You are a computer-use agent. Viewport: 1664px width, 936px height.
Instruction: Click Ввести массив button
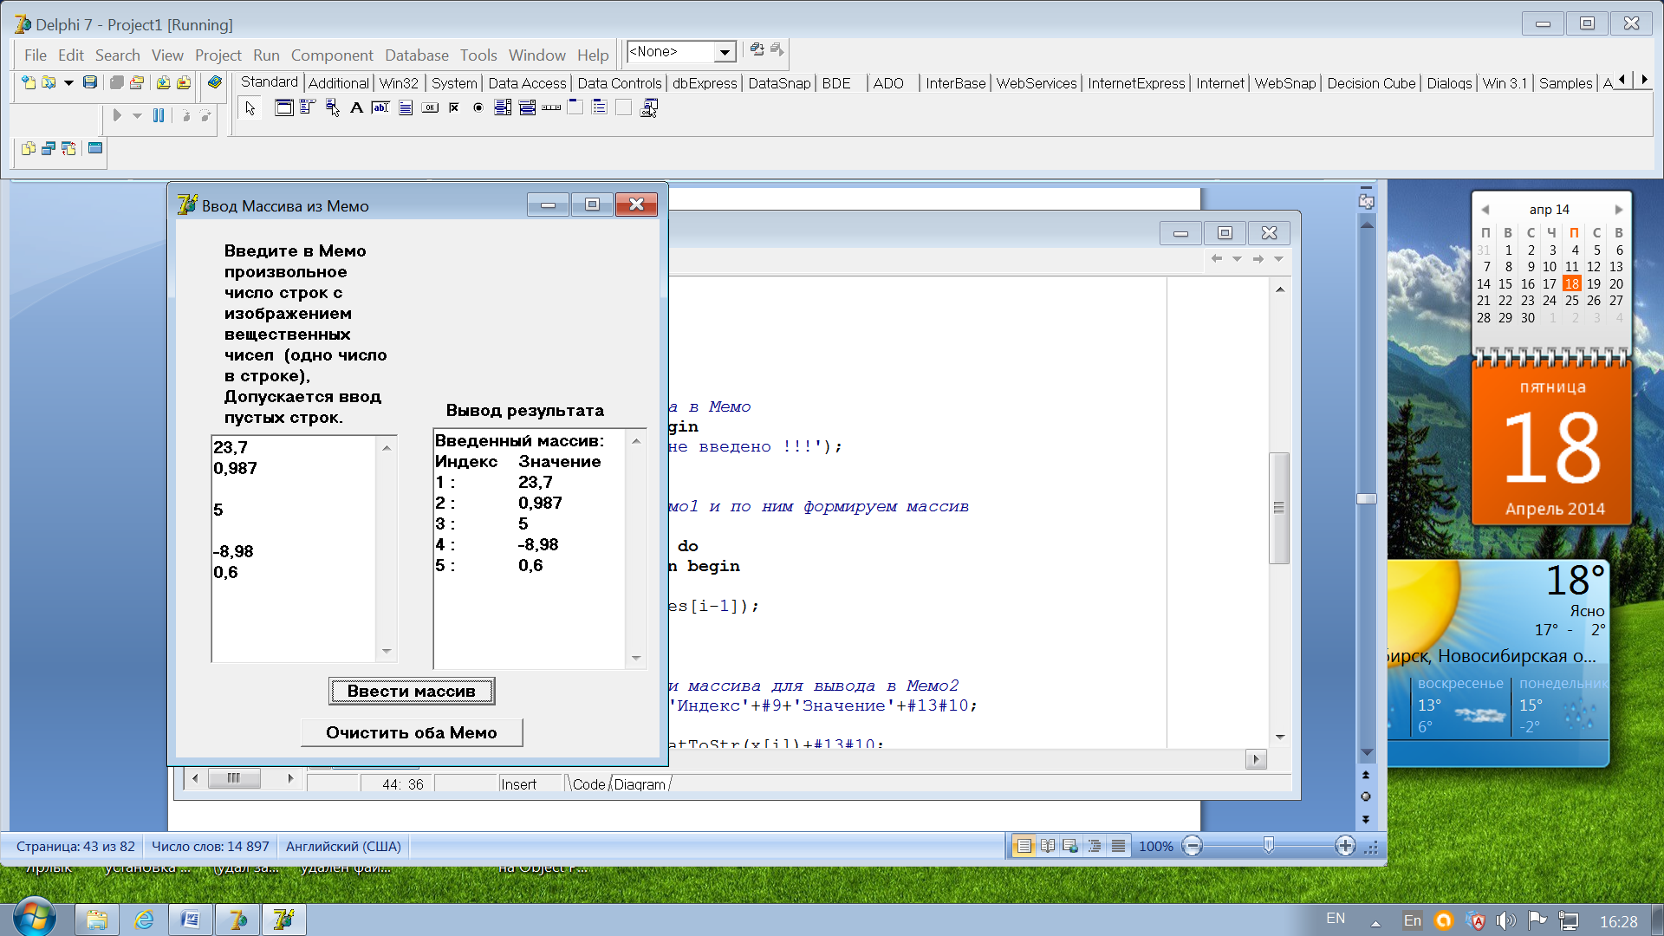[x=410, y=690]
